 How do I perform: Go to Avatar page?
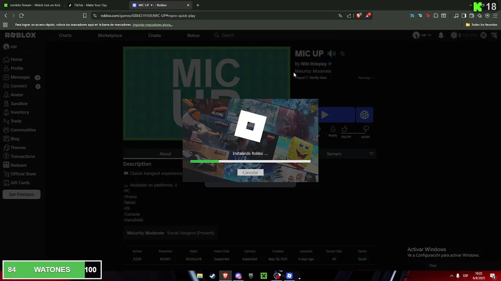click(13, 95)
